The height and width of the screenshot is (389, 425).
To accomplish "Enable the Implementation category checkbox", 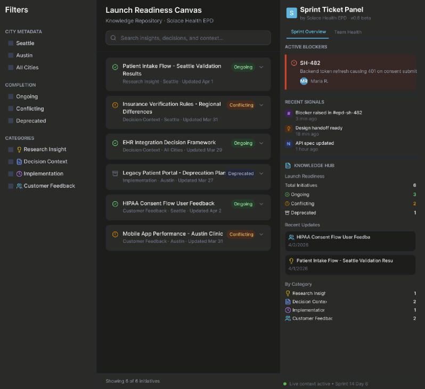I will [11, 174].
